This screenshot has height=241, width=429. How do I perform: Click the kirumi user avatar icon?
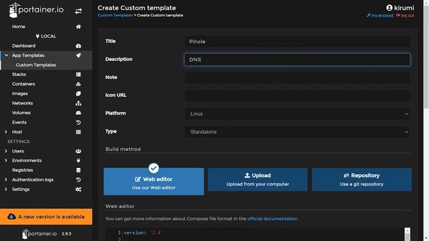pyautogui.click(x=389, y=7)
